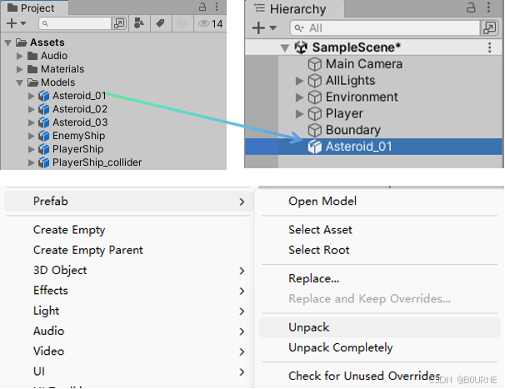This screenshot has width=505, height=389.
Task: Switch to the Hierarchy tab
Action: pos(294,9)
